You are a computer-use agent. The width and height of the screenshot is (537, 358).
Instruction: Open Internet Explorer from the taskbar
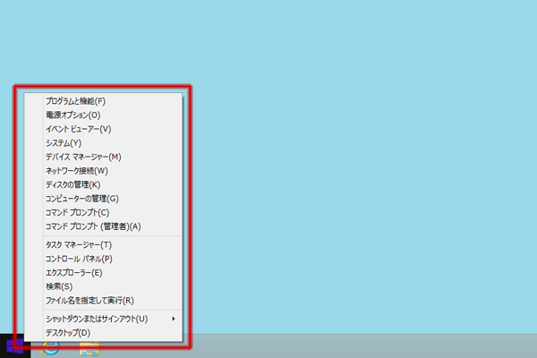[x=51, y=349]
